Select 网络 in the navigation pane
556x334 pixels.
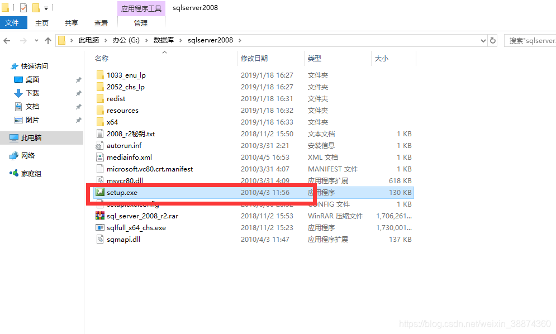(x=27, y=156)
